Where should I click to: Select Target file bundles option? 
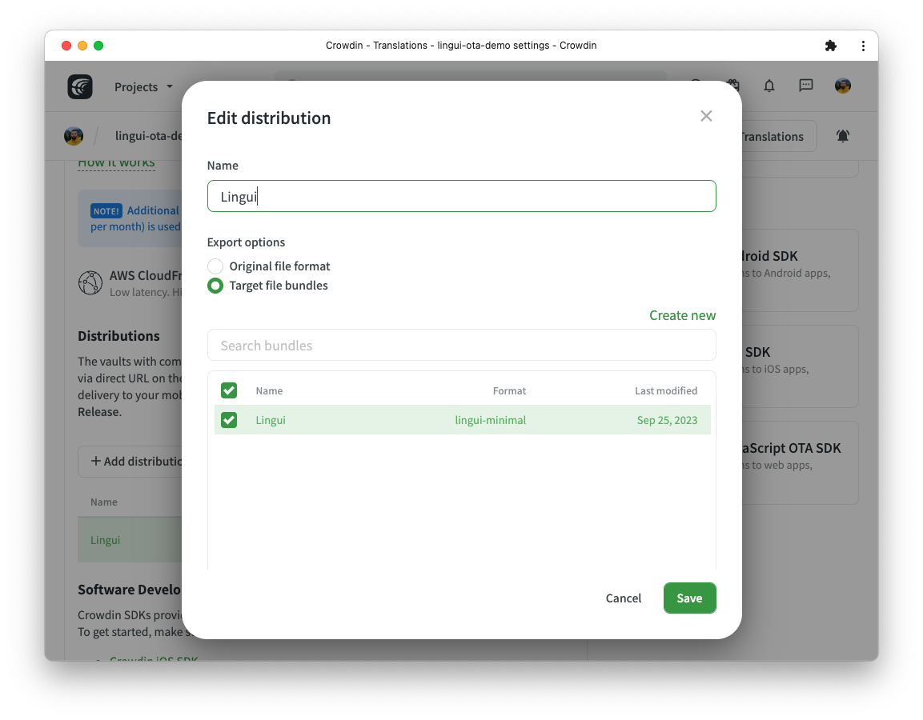[x=215, y=286]
